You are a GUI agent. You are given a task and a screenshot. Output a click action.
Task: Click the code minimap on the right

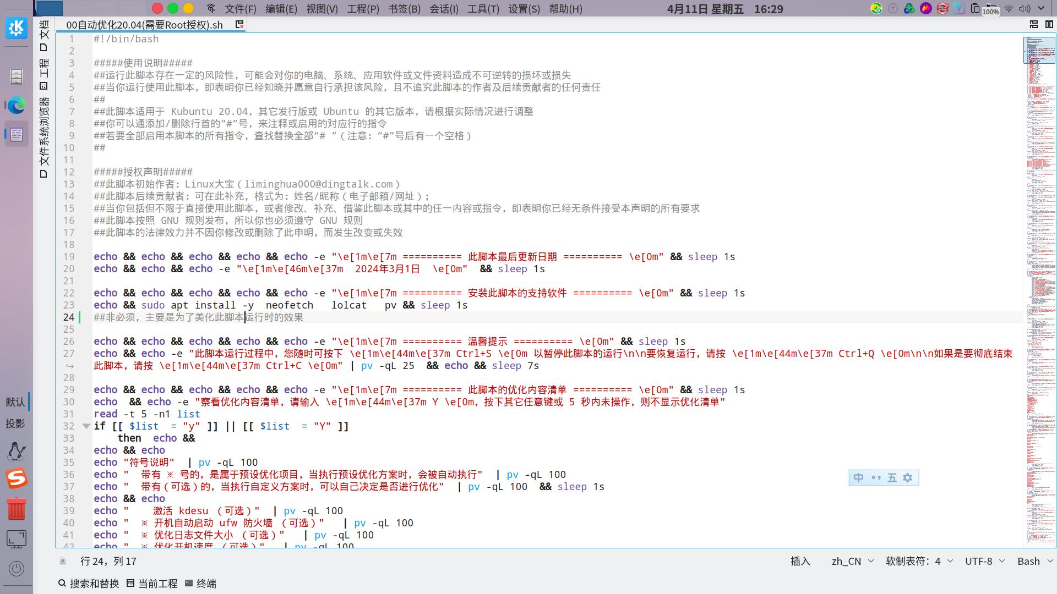click(1039, 290)
